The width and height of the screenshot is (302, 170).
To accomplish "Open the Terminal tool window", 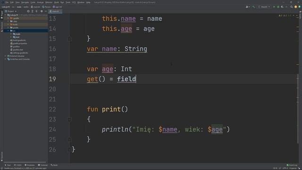I will (42, 165).
